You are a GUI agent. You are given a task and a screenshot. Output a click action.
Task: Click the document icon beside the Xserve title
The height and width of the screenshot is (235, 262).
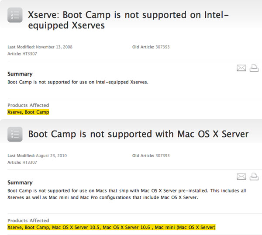(x=15, y=15)
